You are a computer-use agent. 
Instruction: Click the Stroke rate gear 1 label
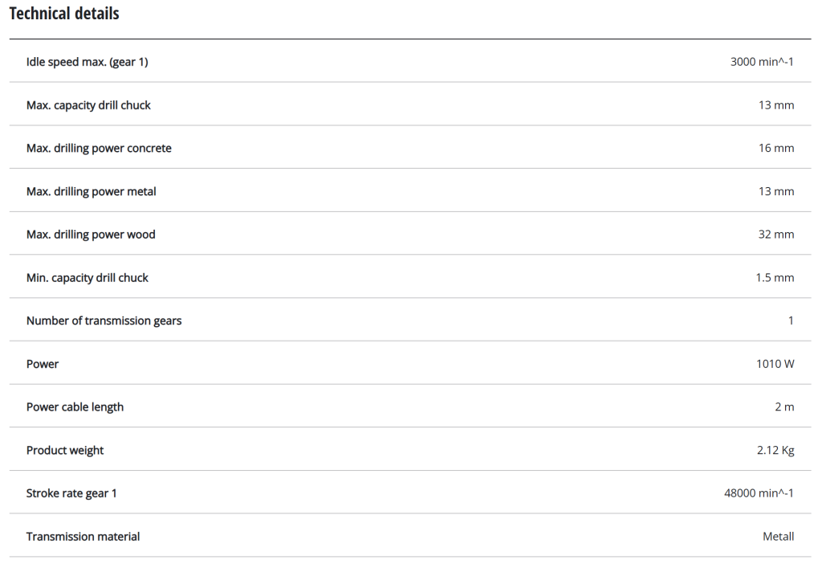click(71, 493)
